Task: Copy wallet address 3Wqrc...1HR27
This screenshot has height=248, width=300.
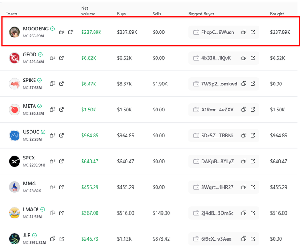Action: (x=244, y=187)
